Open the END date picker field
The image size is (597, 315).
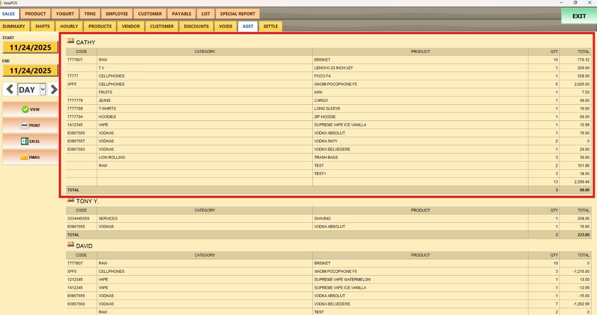pos(30,71)
